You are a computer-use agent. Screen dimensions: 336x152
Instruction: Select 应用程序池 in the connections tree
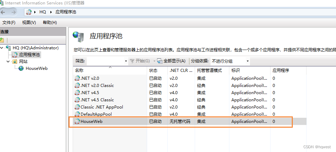point(29,54)
